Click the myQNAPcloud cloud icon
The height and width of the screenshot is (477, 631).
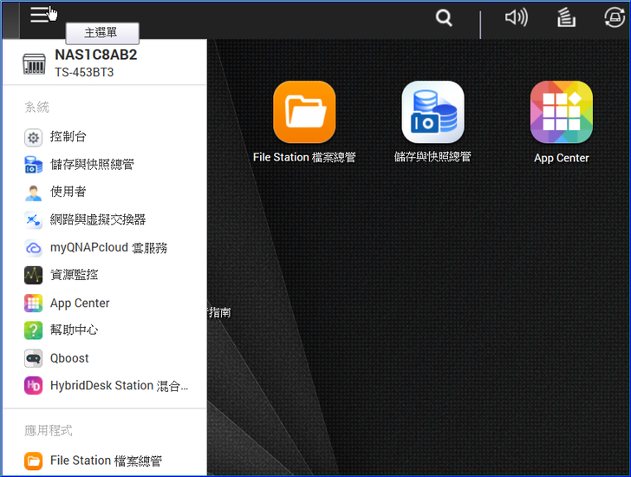[34, 248]
